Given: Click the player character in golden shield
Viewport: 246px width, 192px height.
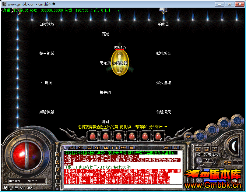Looking at the screenshot, I should click(x=120, y=63).
